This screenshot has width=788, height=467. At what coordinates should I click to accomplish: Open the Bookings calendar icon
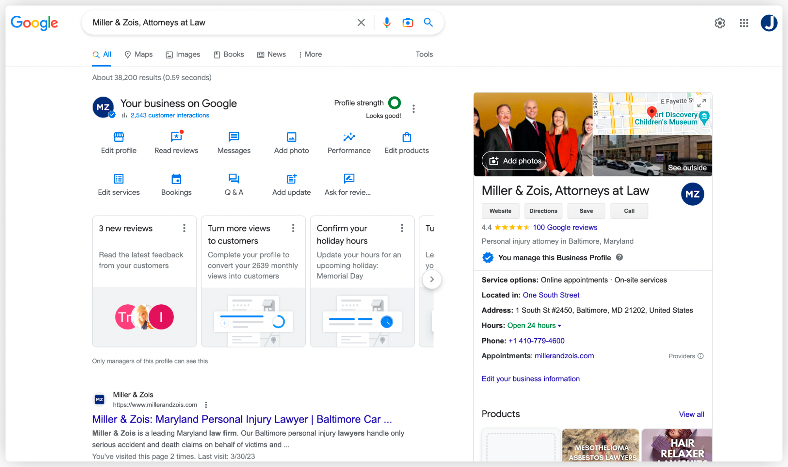[x=176, y=179]
